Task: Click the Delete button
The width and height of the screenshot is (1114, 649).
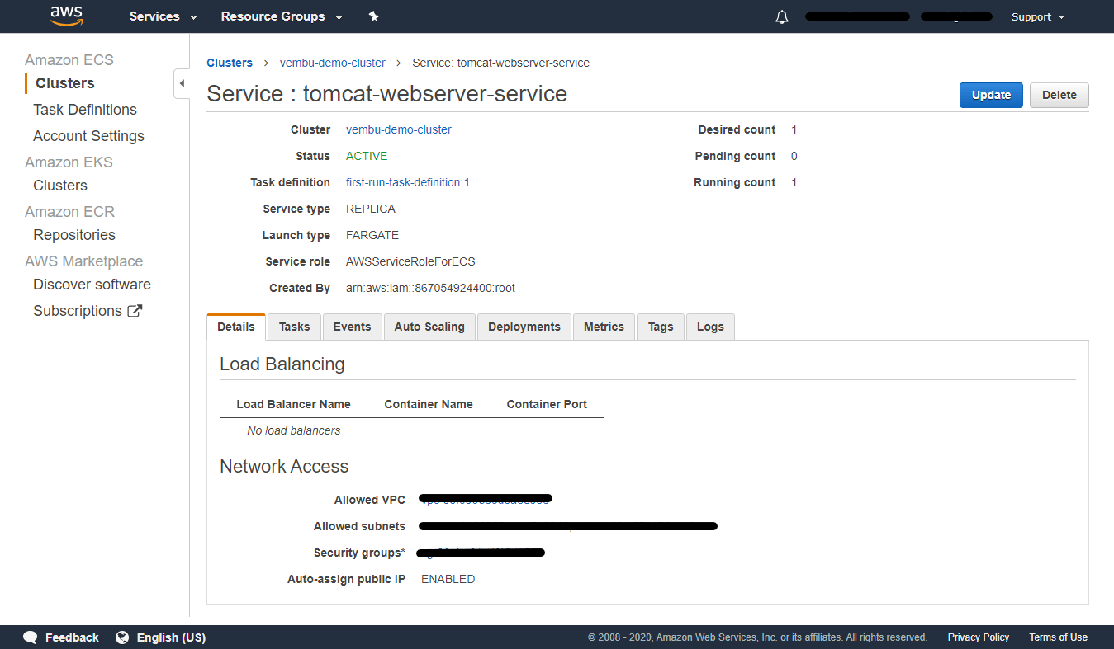Action: coord(1059,95)
